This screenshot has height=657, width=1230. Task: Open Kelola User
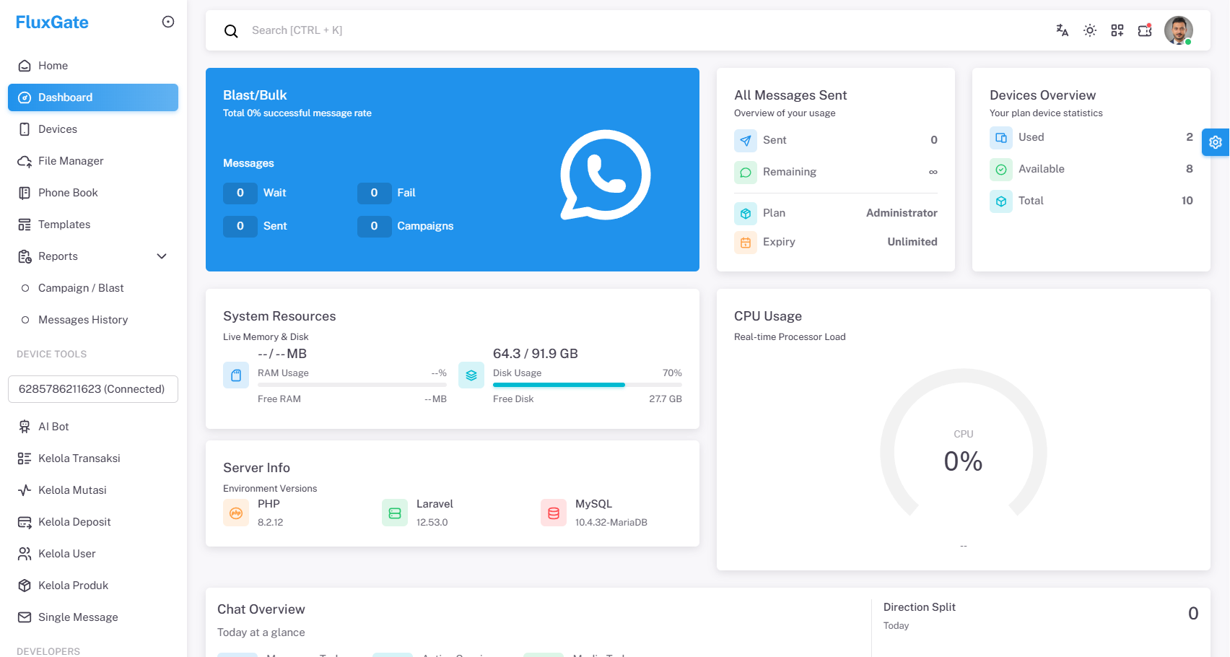pyautogui.click(x=93, y=554)
